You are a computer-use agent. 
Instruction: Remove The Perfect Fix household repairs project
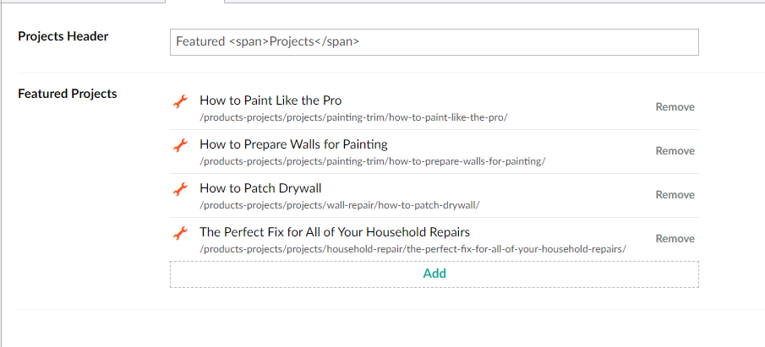point(675,239)
